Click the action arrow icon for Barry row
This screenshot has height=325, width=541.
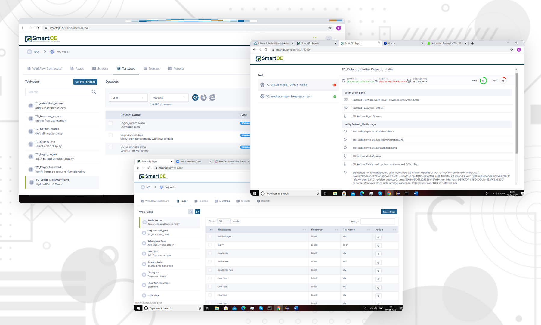click(379, 246)
